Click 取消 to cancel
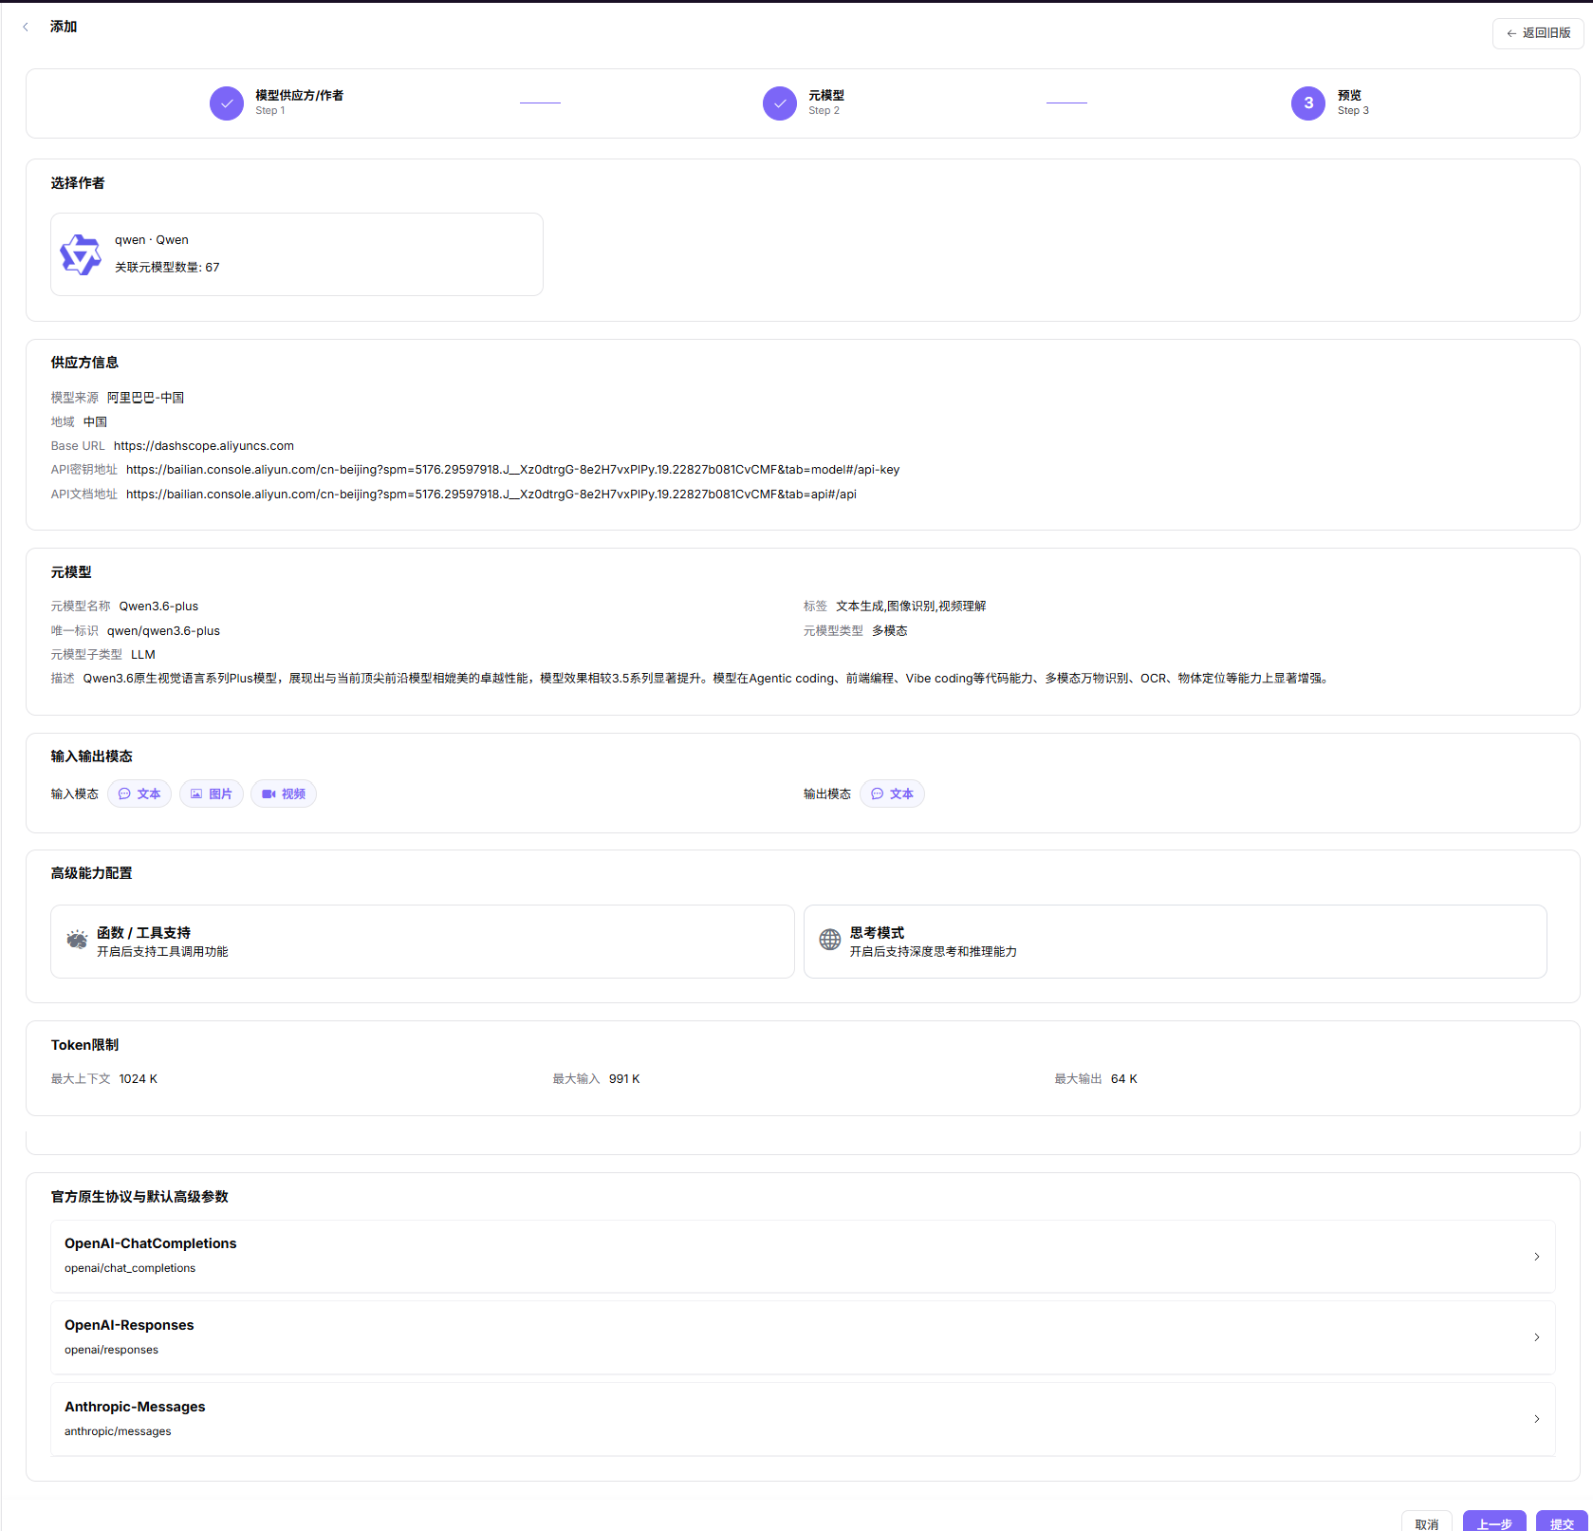Image resolution: width=1593 pixels, height=1531 pixels. pyautogui.click(x=1427, y=1522)
